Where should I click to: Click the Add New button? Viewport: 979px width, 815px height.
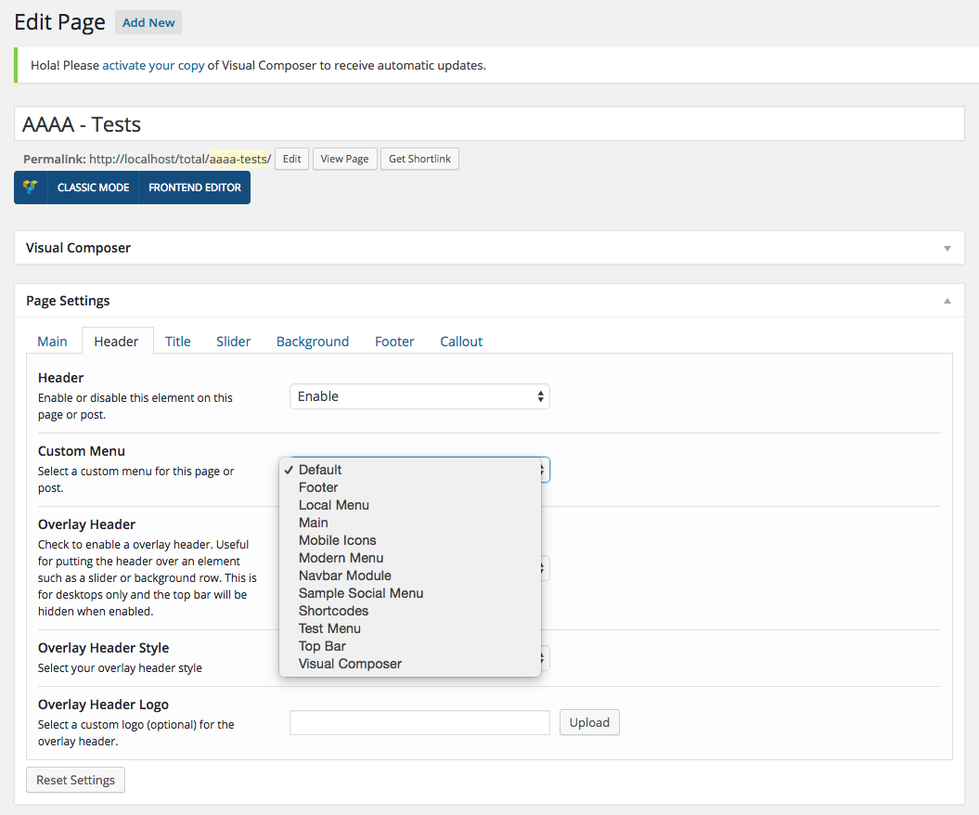tap(148, 22)
